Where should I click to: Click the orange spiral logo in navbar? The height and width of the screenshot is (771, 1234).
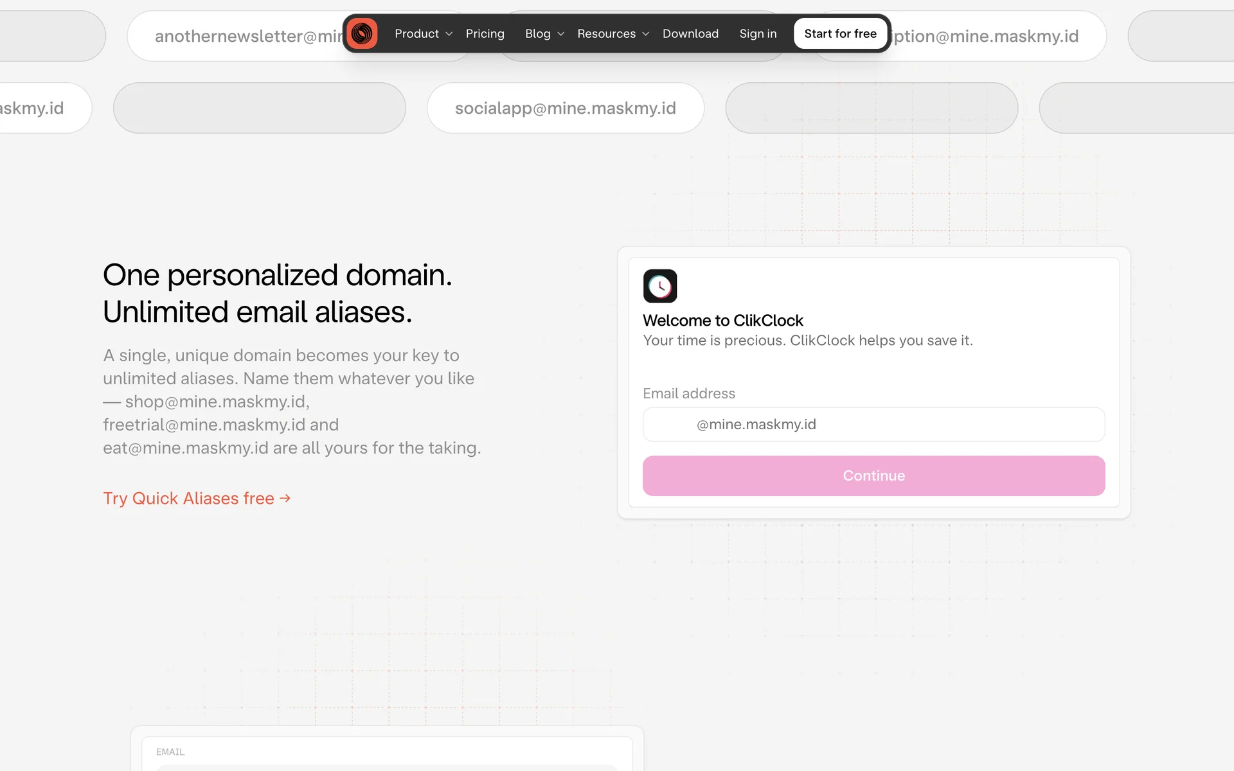pos(362,33)
